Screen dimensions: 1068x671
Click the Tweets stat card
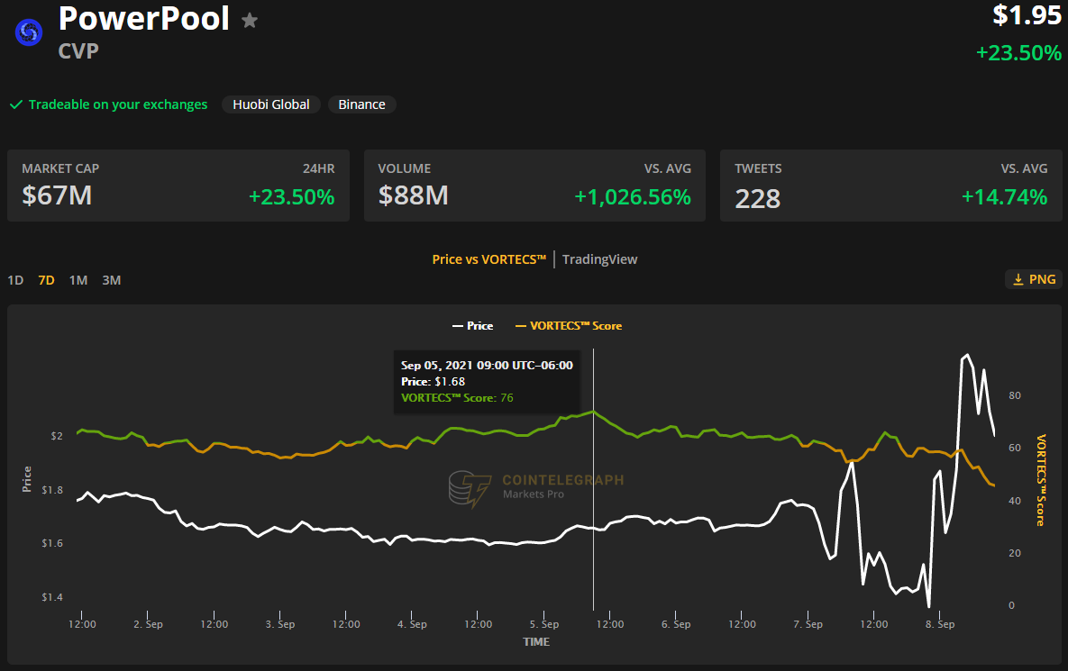point(890,186)
